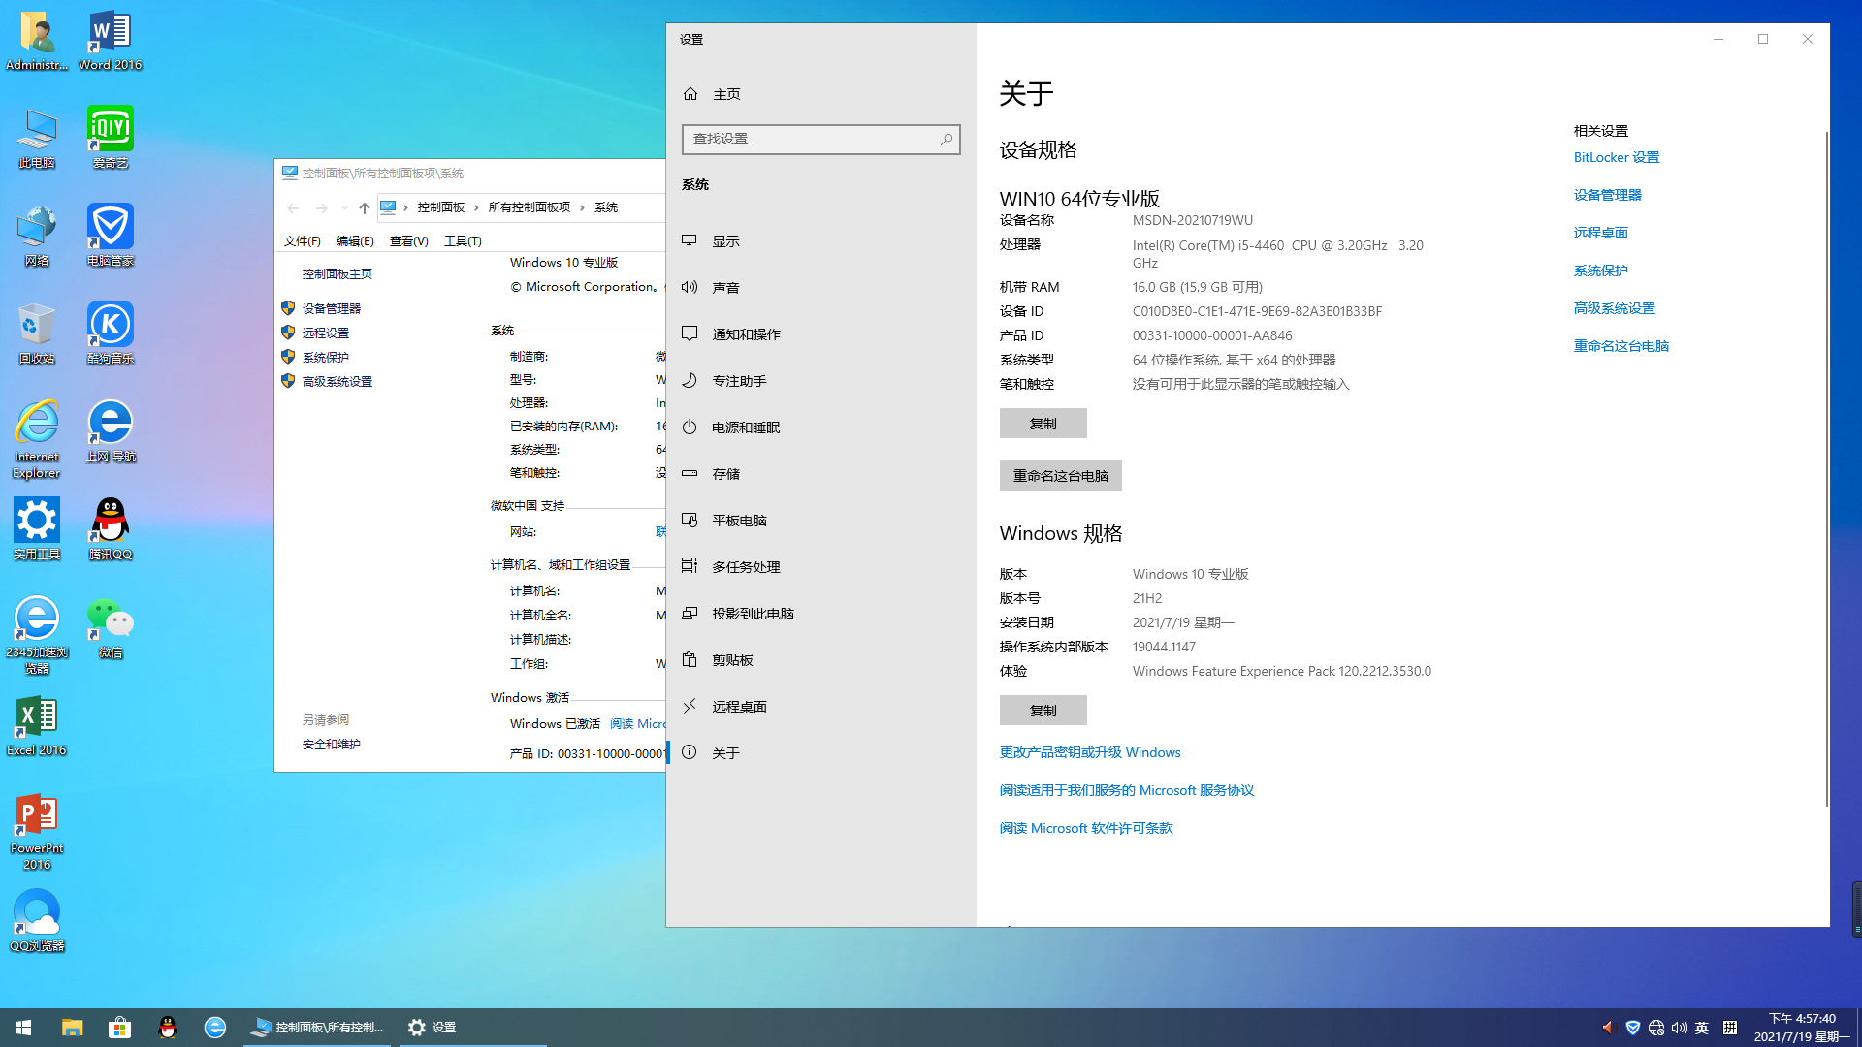Open Microsoft 服务协议 link
Screen dimensions: 1862x1047
click(x=1127, y=790)
